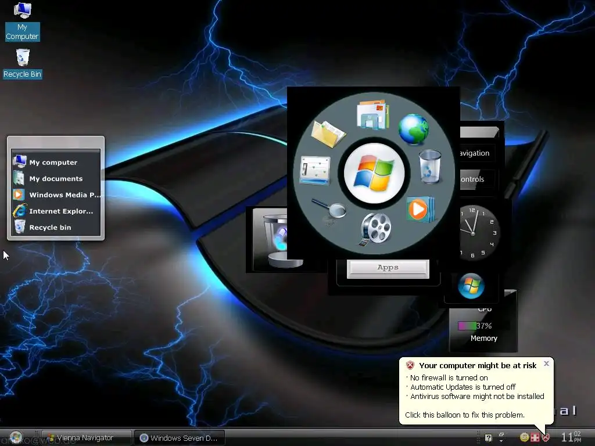Image resolution: width=595 pixels, height=446 pixels.
Task: Click the Windows logo orb in the circular launcher
Action: point(374,173)
